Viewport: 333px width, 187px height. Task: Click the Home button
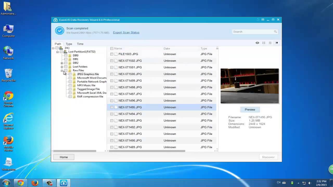pos(64,157)
